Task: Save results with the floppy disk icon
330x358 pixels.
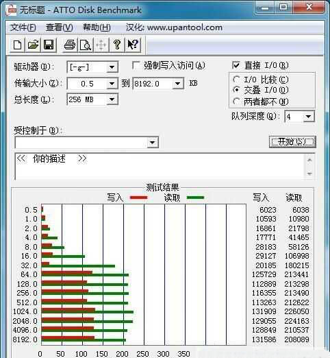Action: click(49, 45)
